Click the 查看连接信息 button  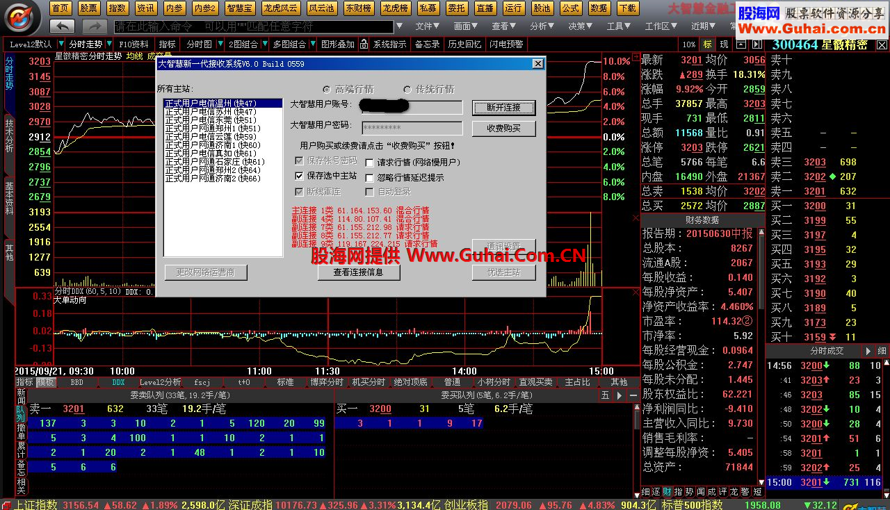coord(359,272)
